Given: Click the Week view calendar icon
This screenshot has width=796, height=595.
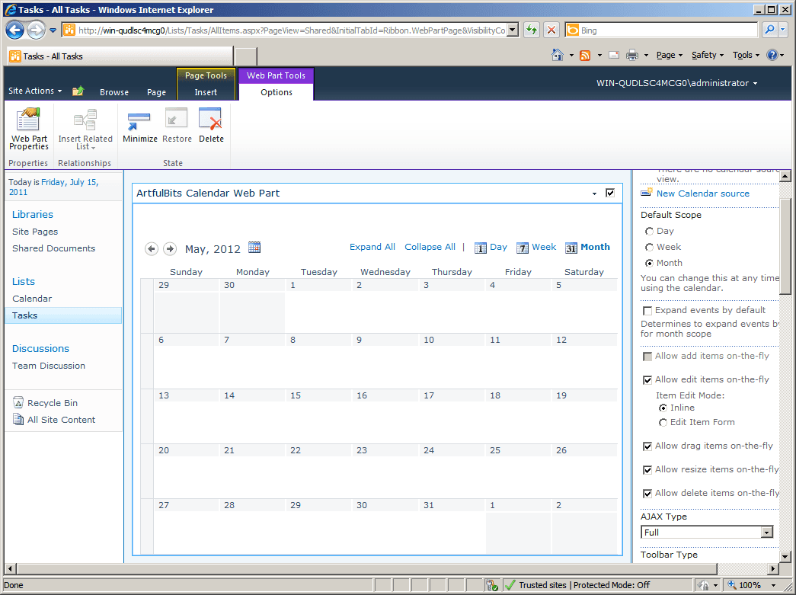Looking at the screenshot, I should point(523,248).
